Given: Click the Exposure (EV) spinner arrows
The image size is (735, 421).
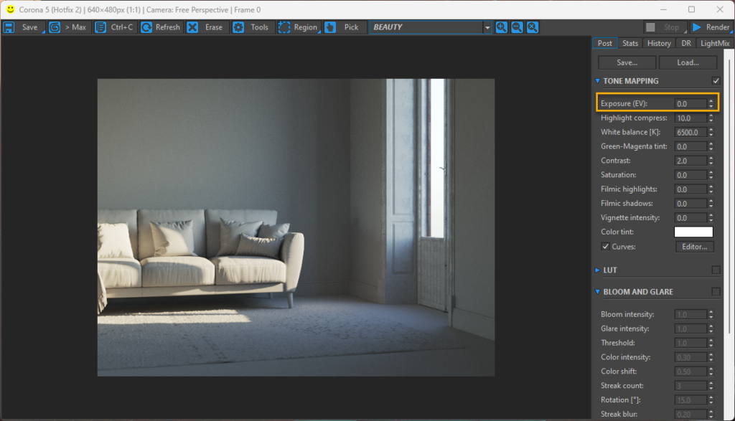Looking at the screenshot, I should 711,103.
